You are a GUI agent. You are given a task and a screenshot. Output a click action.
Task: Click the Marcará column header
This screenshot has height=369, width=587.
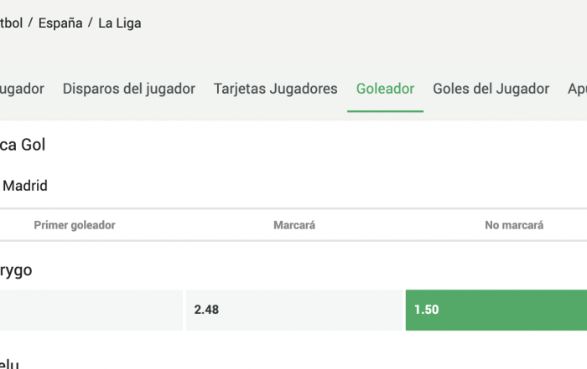tap(293, 225)
